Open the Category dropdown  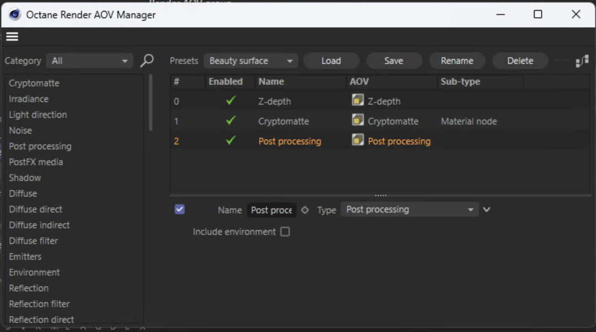tap(90, 61)
